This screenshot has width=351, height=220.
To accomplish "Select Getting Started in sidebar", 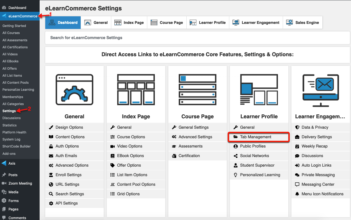I will point(14,26).
